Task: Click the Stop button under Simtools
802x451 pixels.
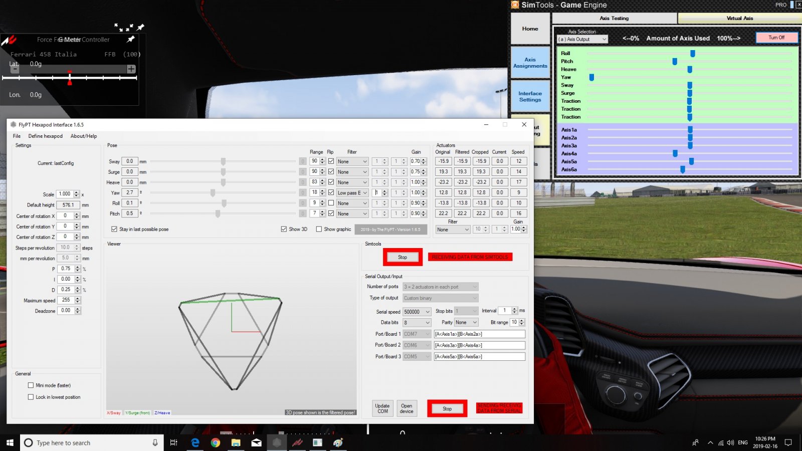Action: pyautogui.click(x=403, y=257)
